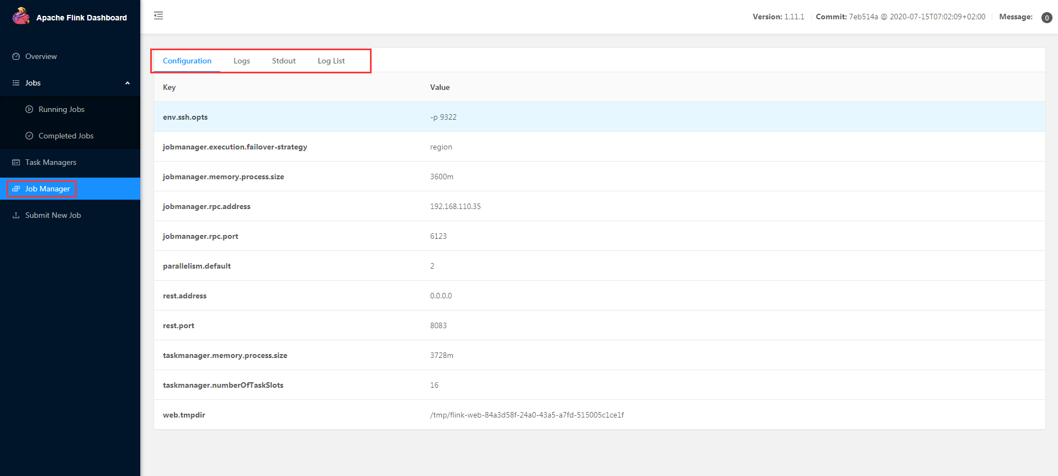Click the Job Manager build icon
1058x476 pixels.
pyautogui.click(x=16, y=189)
